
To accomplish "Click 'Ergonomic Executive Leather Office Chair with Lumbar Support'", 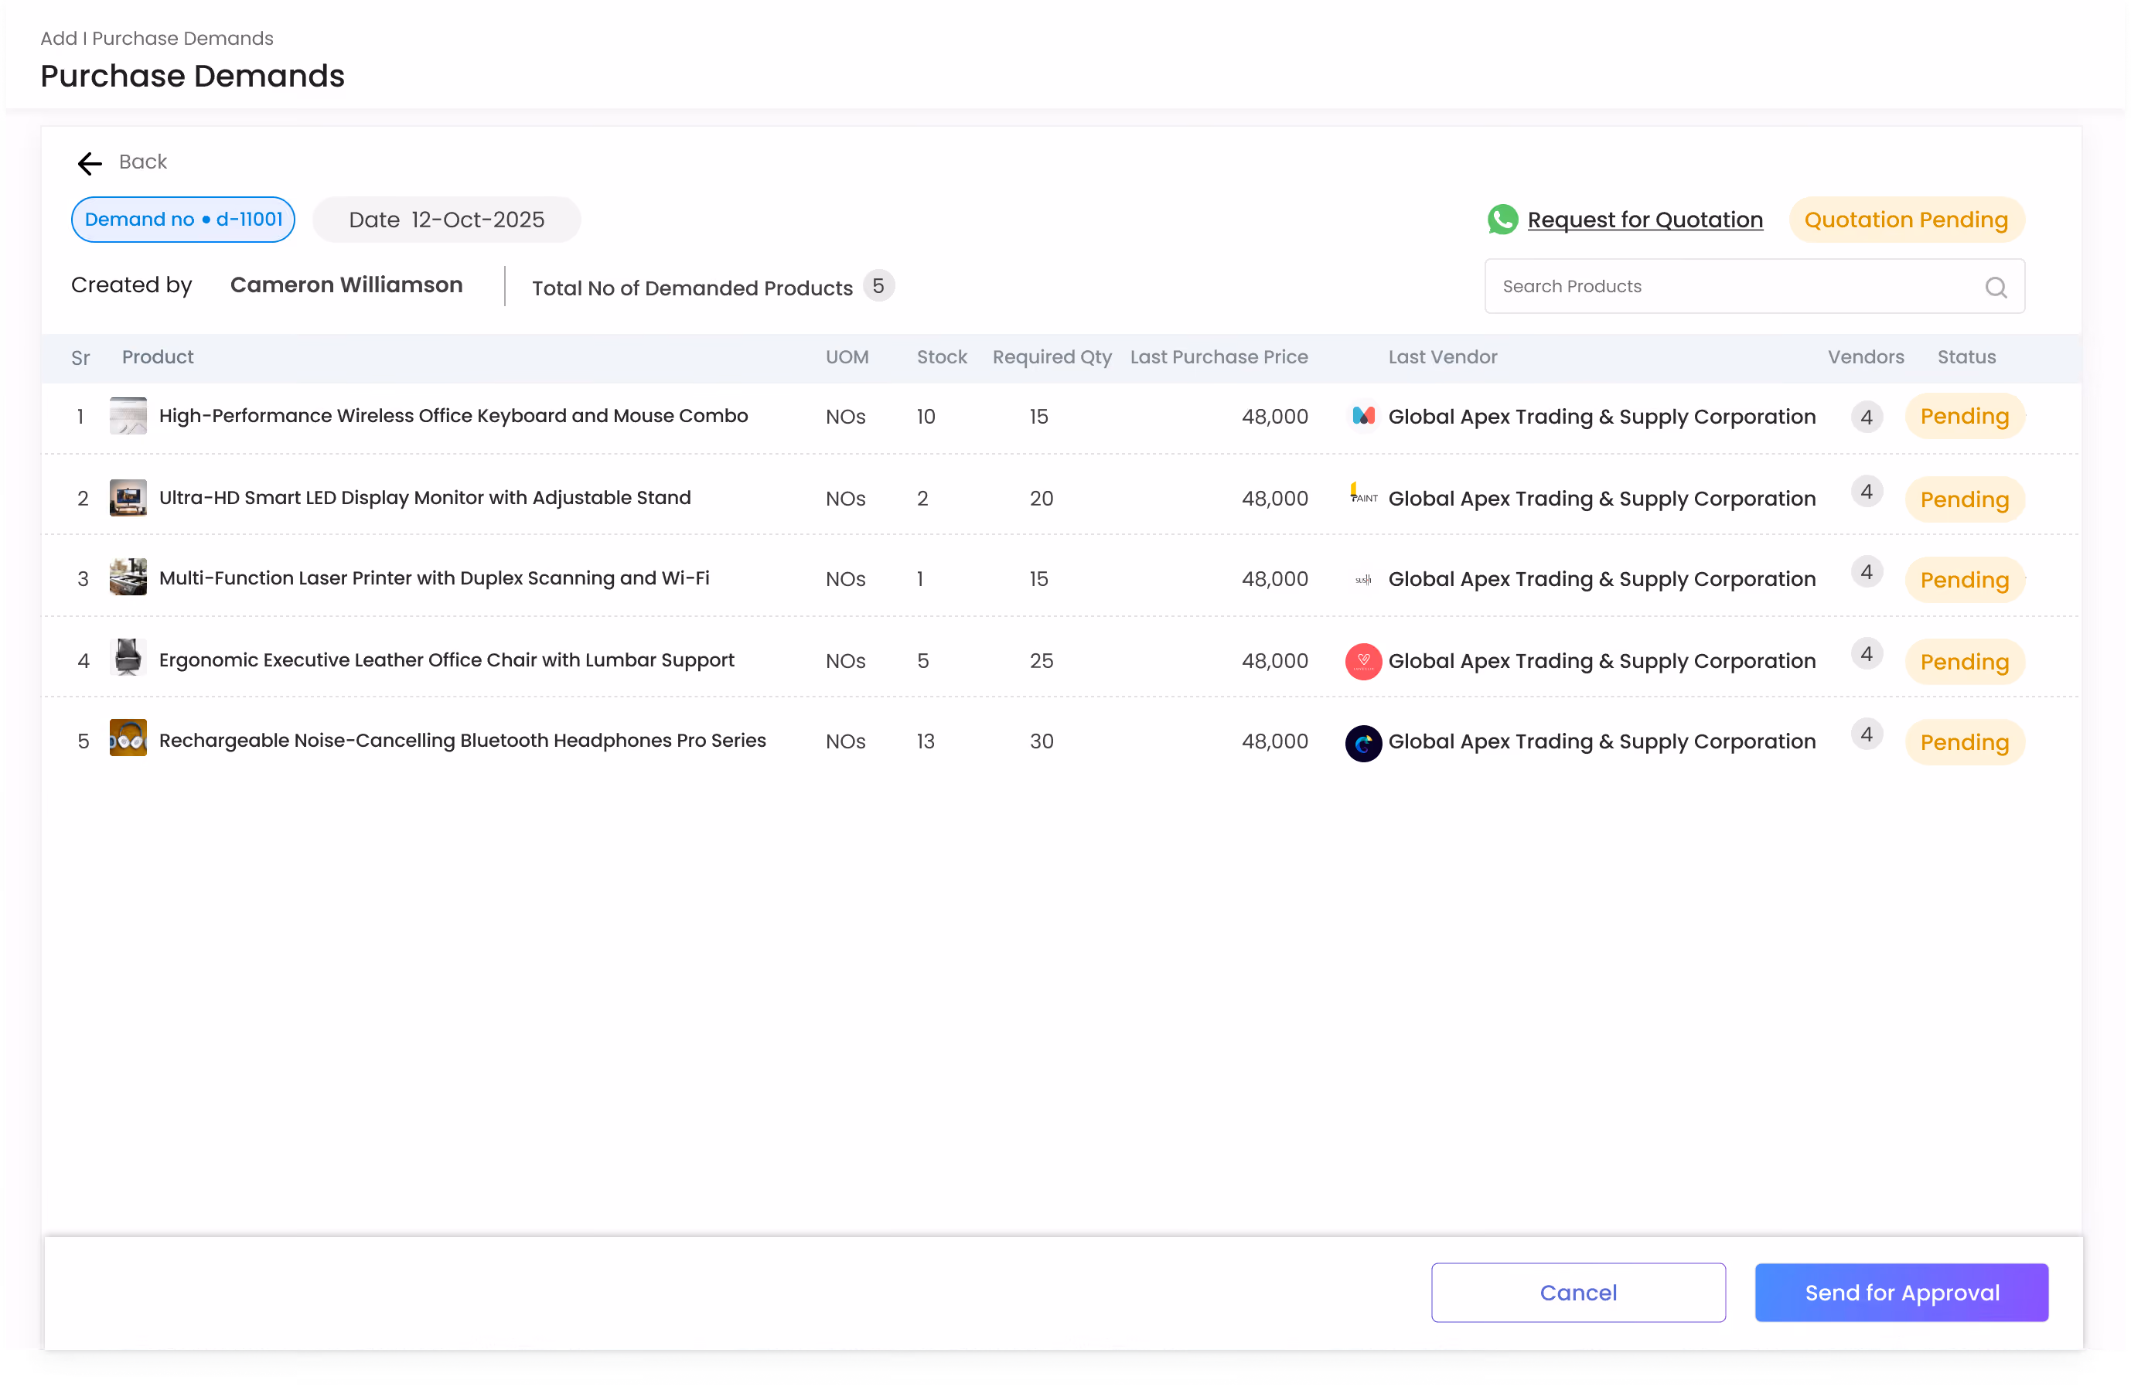I will point(446,661).
